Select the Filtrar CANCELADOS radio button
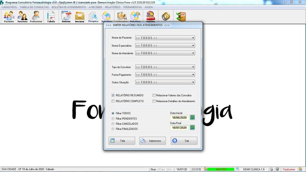306x172 pixels. [x=113, y=123]
